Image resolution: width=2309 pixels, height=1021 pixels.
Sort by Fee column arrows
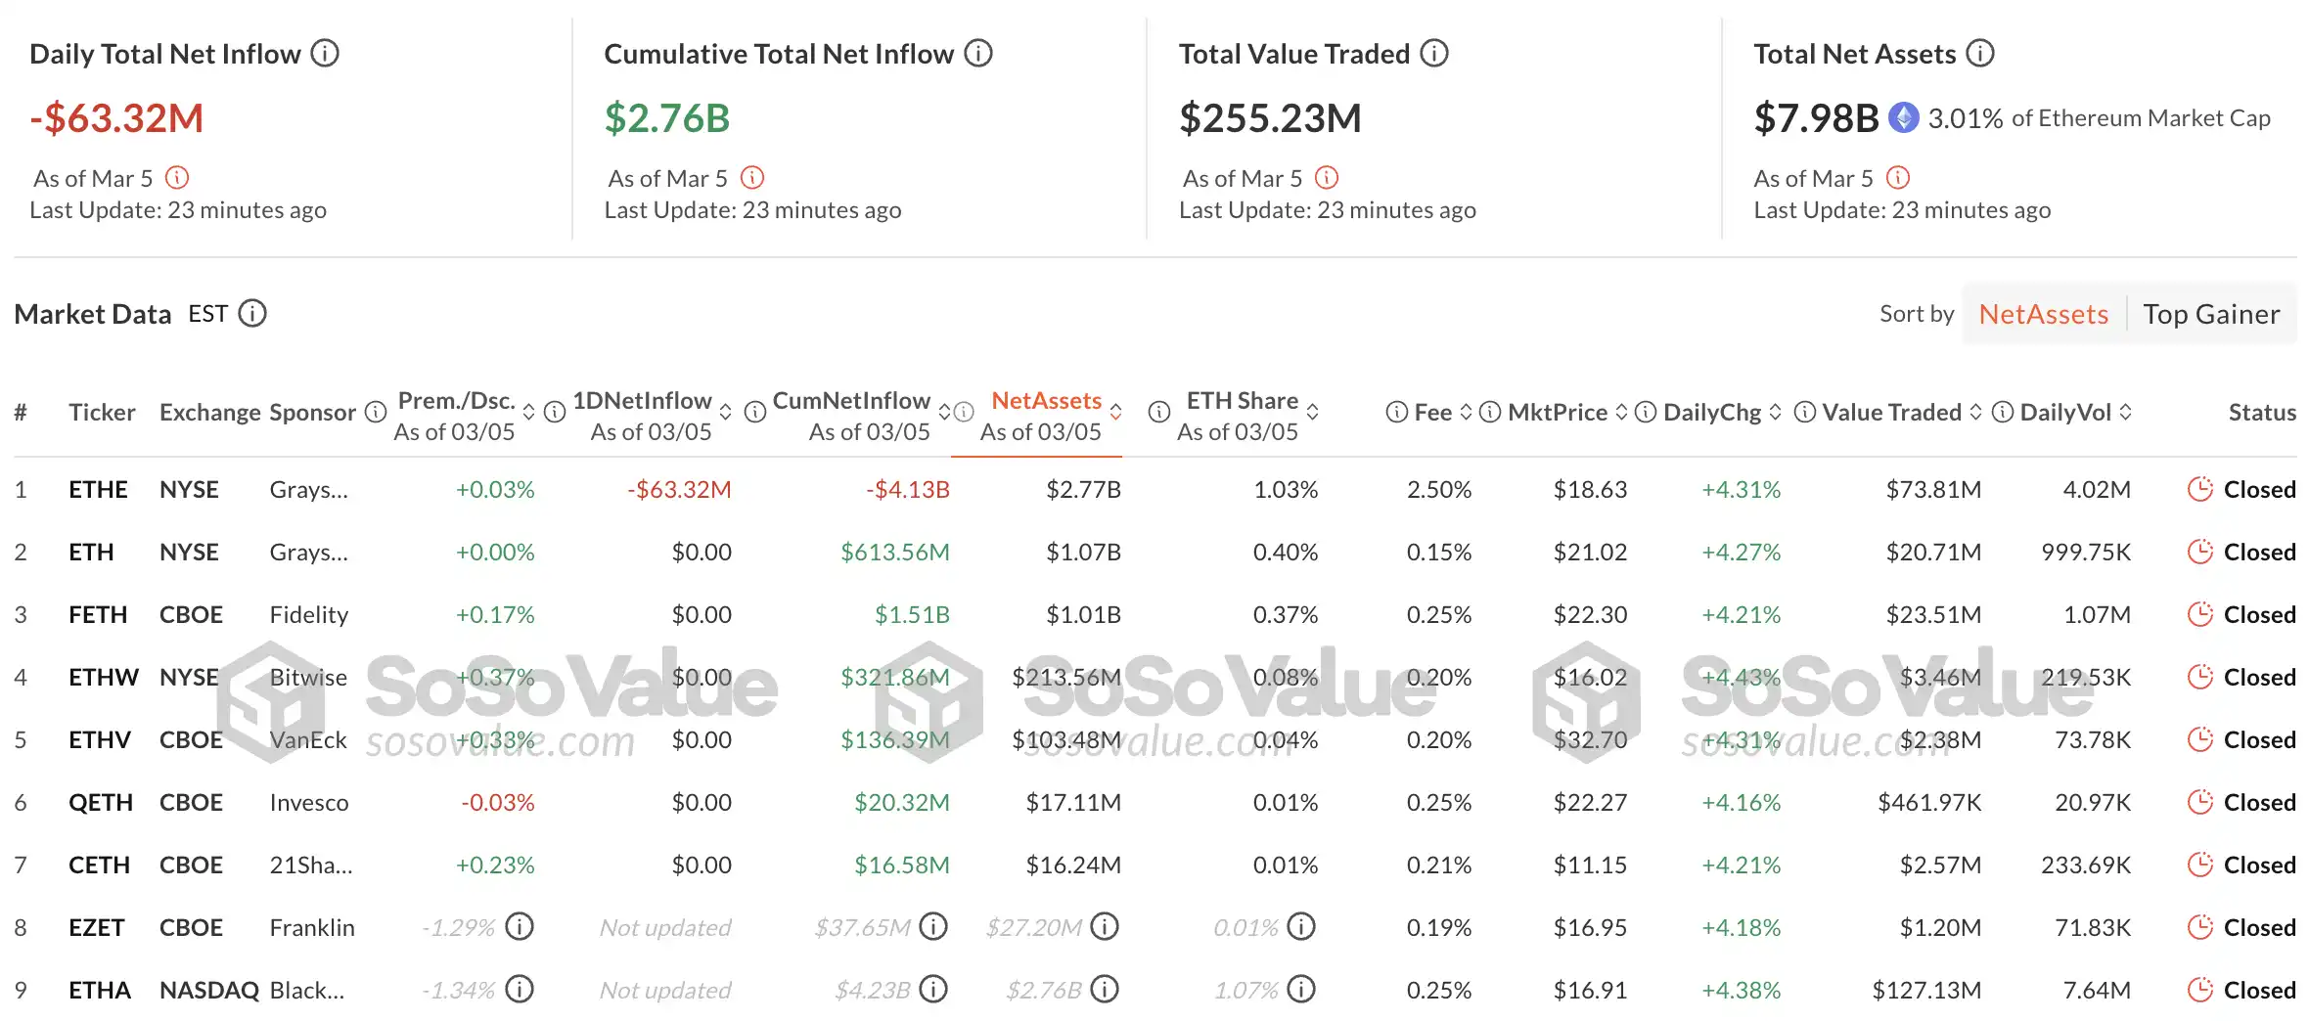pyautogui.click(x=1466, y=413)
